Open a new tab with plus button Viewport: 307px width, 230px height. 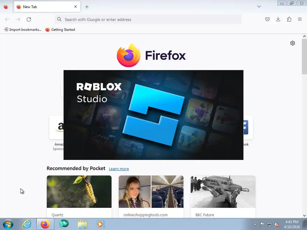87,7
